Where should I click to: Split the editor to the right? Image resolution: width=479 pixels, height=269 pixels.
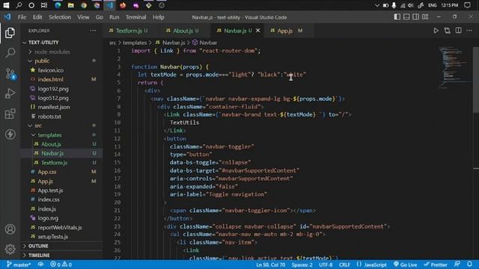[459, 30]
